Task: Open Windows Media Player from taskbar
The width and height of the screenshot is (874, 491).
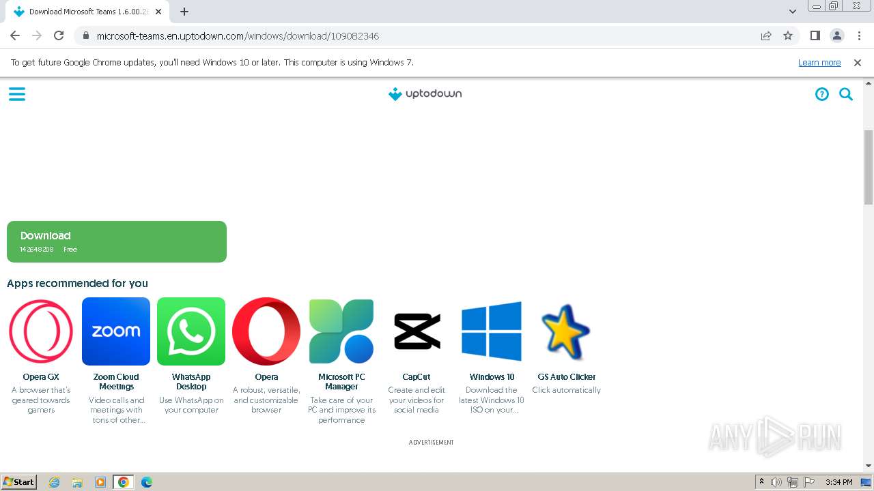Action: (x=100, y=482)
